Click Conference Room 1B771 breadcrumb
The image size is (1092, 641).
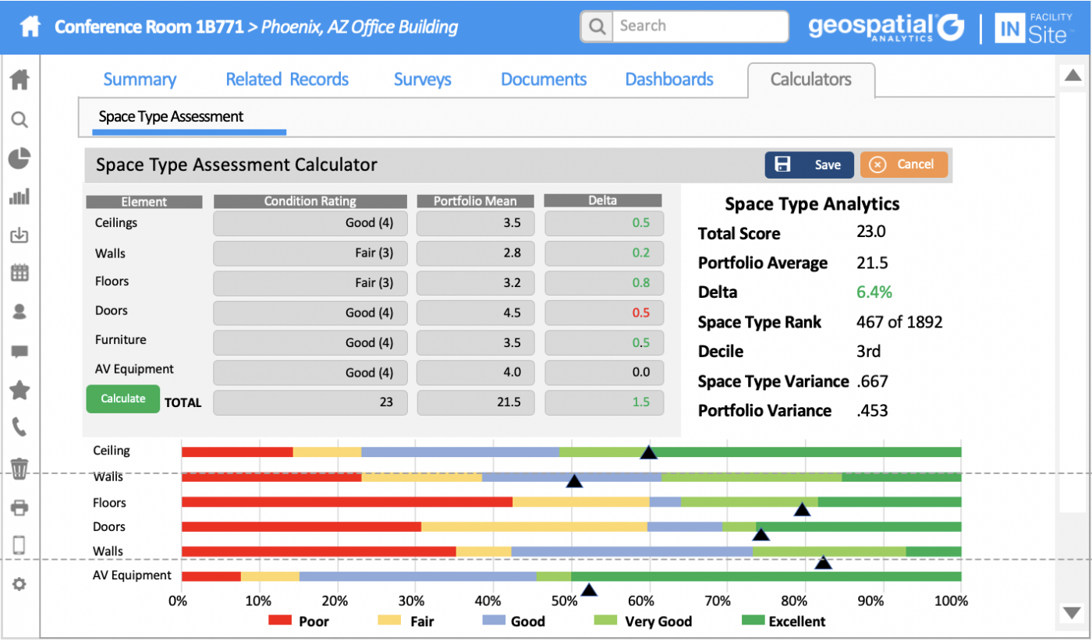point(148,27)
